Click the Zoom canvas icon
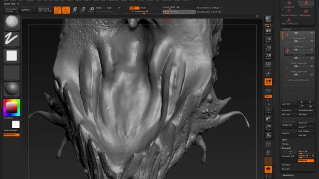 point(268,40)
